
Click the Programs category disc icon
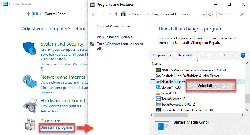click(30, 124)
